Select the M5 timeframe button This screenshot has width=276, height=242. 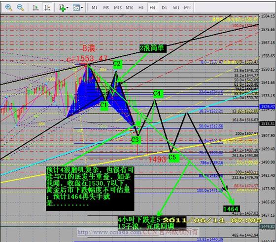pos(106,8)
